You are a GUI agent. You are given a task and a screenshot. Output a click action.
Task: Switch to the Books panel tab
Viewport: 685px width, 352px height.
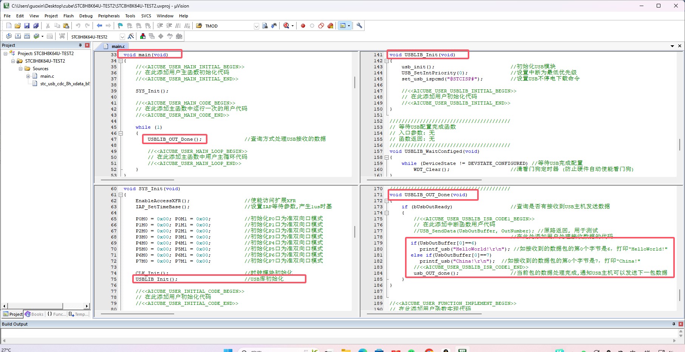(x=34, y=314)
